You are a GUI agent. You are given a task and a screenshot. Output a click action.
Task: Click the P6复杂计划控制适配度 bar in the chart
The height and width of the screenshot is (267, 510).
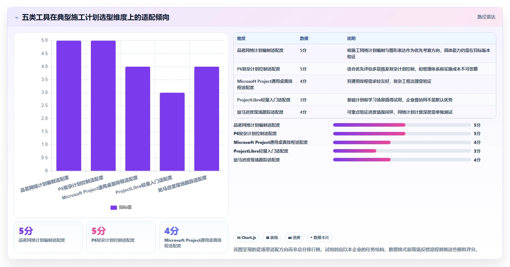pyautogui.click(x=103, y=106)
